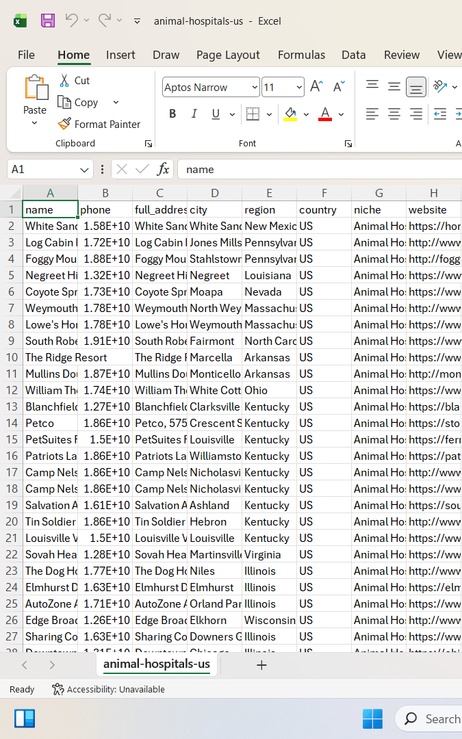
Task: Toggle Align Left
Action: tap(372, 114)
